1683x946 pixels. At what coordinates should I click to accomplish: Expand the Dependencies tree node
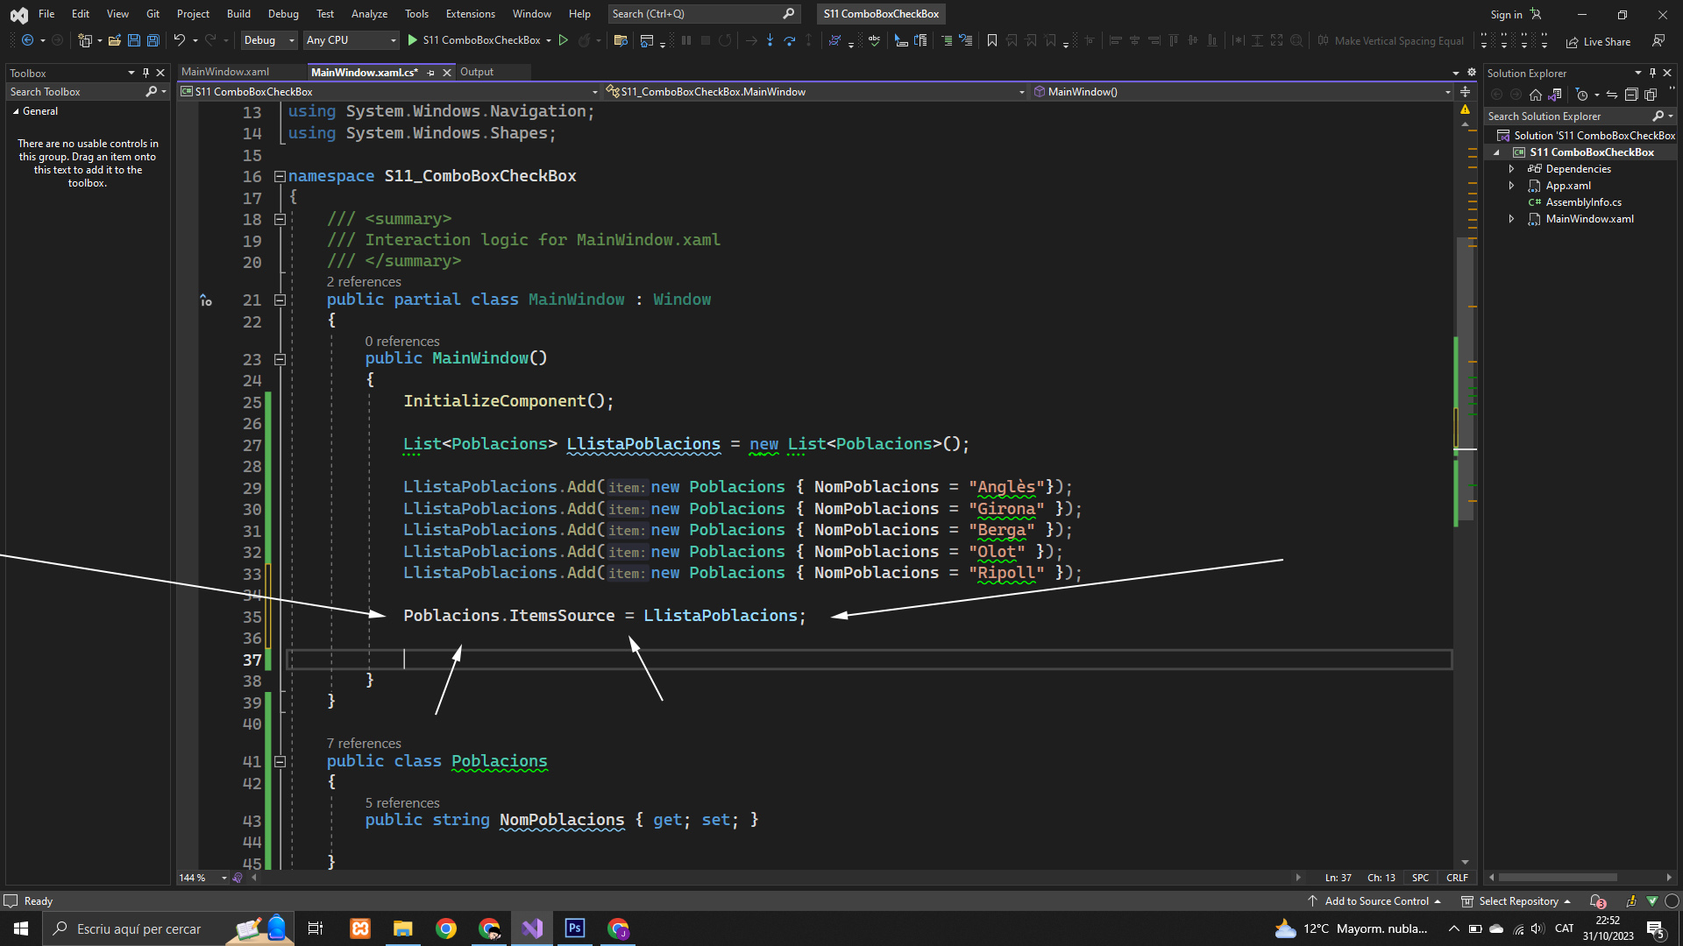[1511, 169]
